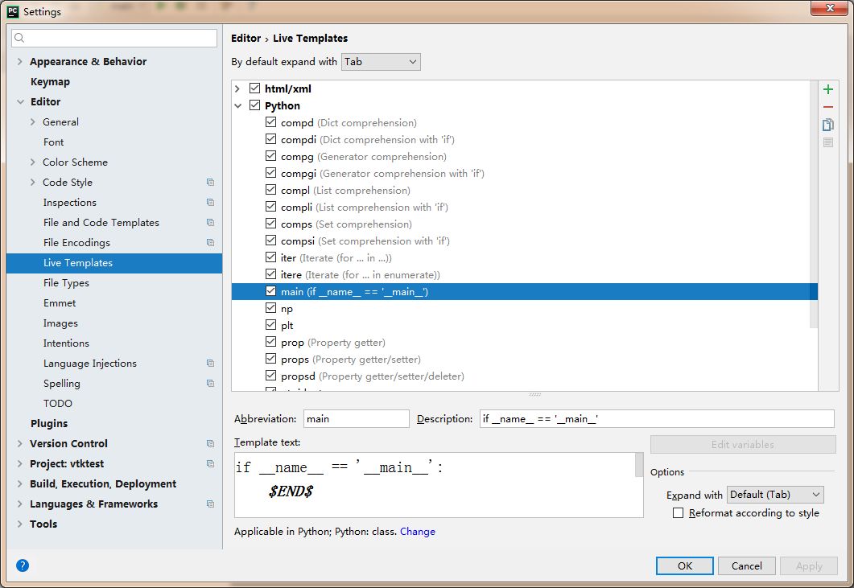Expand the html/xml template group
This screenshot has width=854, height=588.
237,88
